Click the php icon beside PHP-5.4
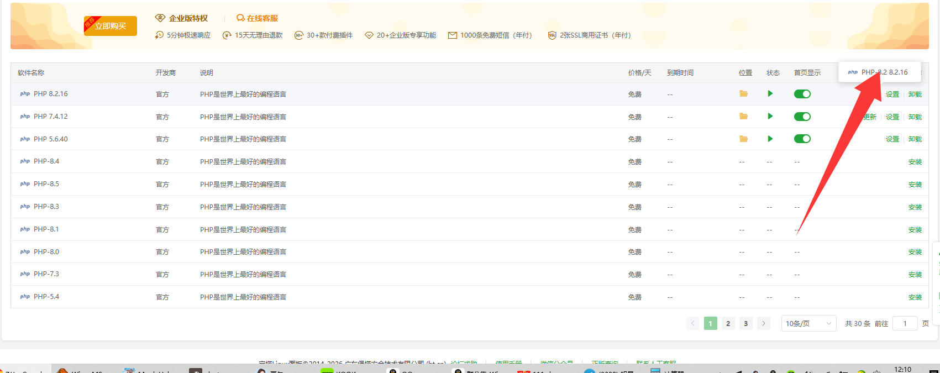The image size is (940, 373). (x=25, y=297)
